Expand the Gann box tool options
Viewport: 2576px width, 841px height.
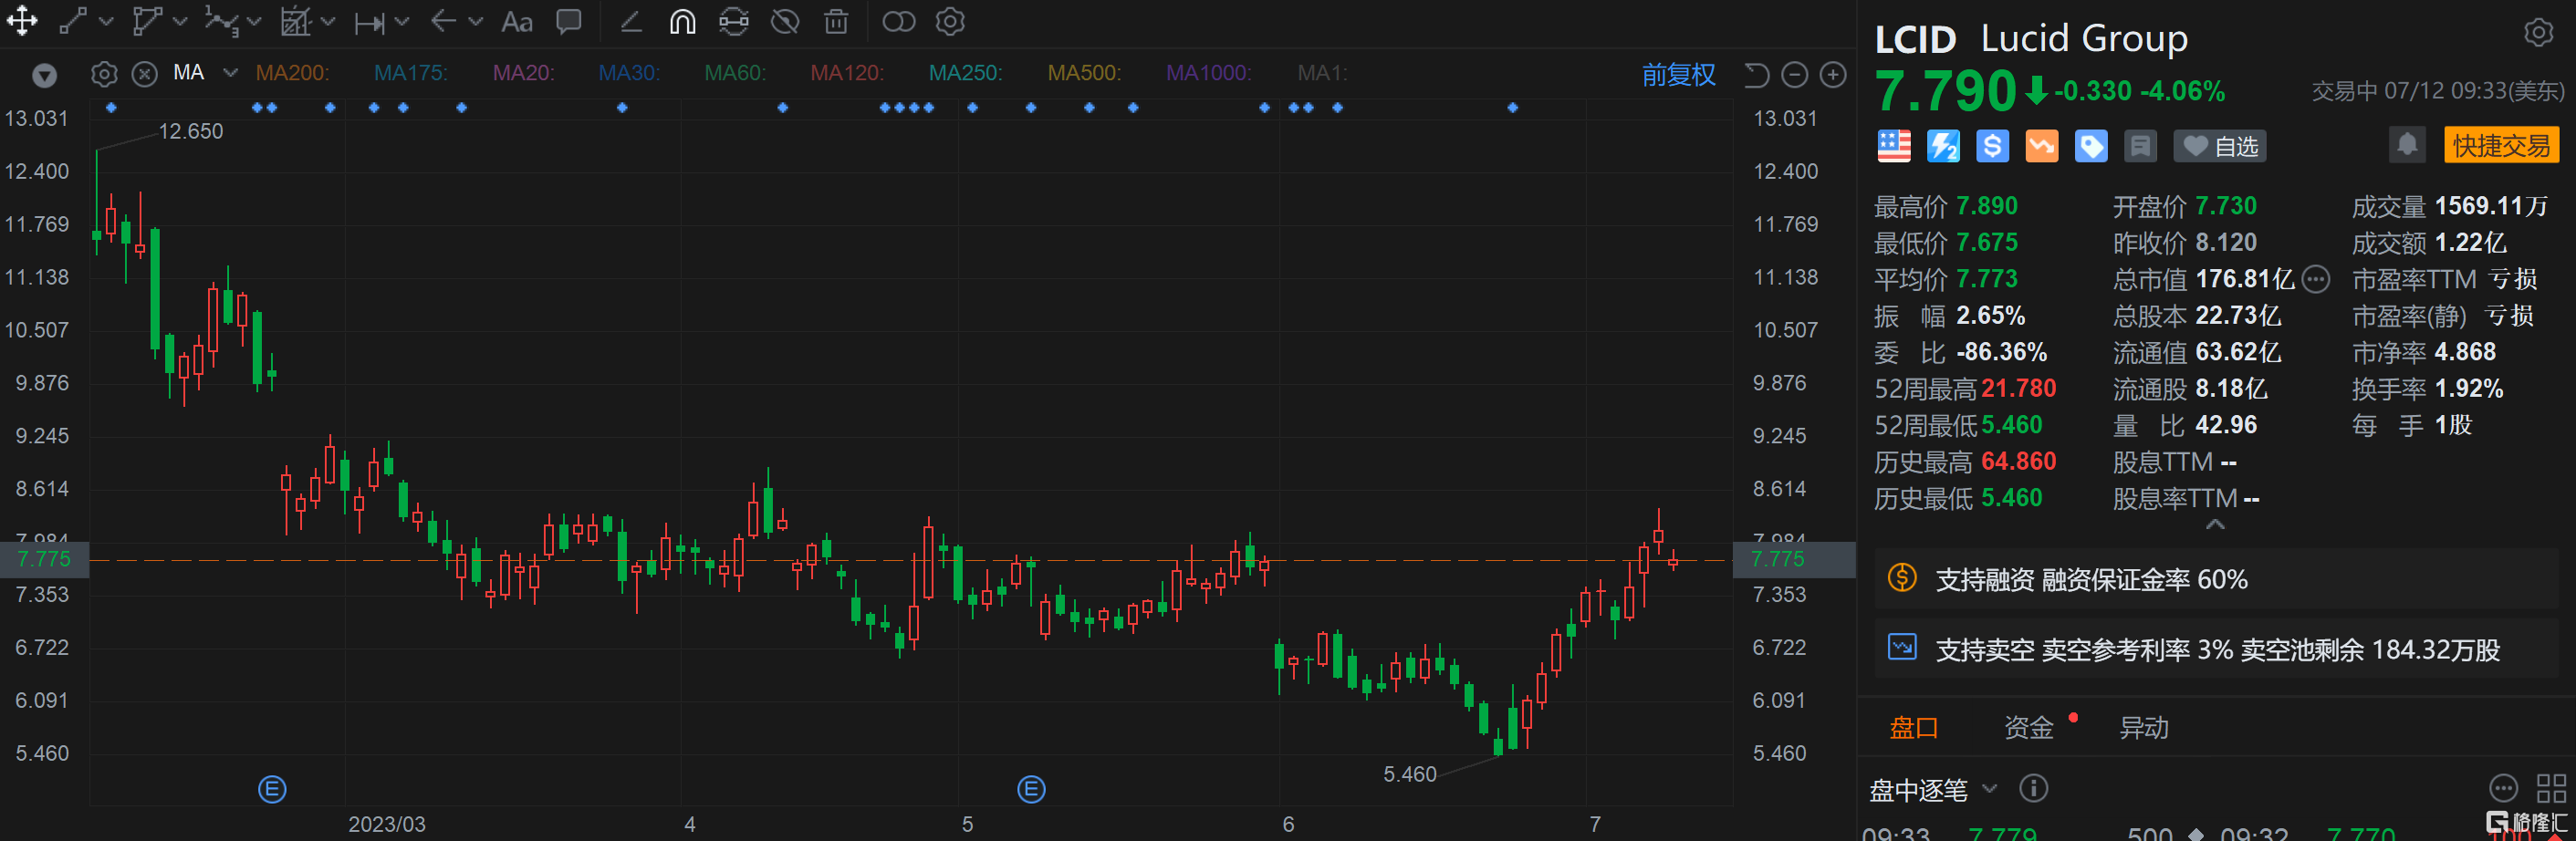328,21
